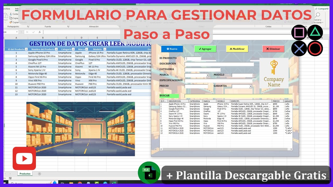Screen dimensions: 333x187
Task: Click the CATEGORIA input field
Action: tap(203, 70)
